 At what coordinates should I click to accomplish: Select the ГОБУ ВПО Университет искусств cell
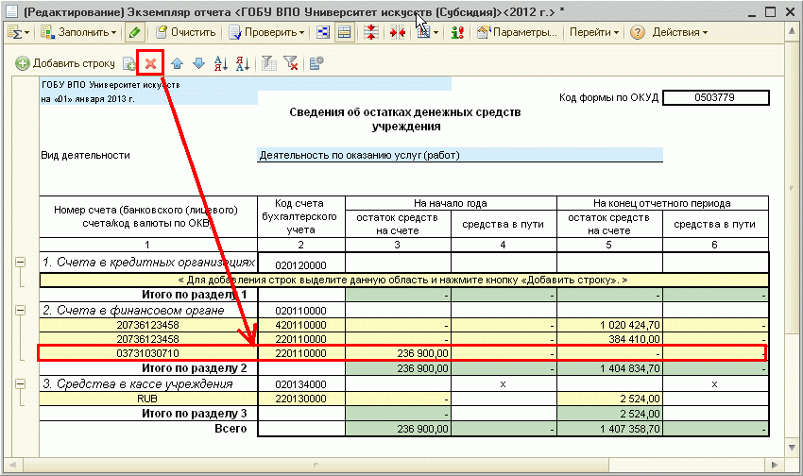(246, 84)
